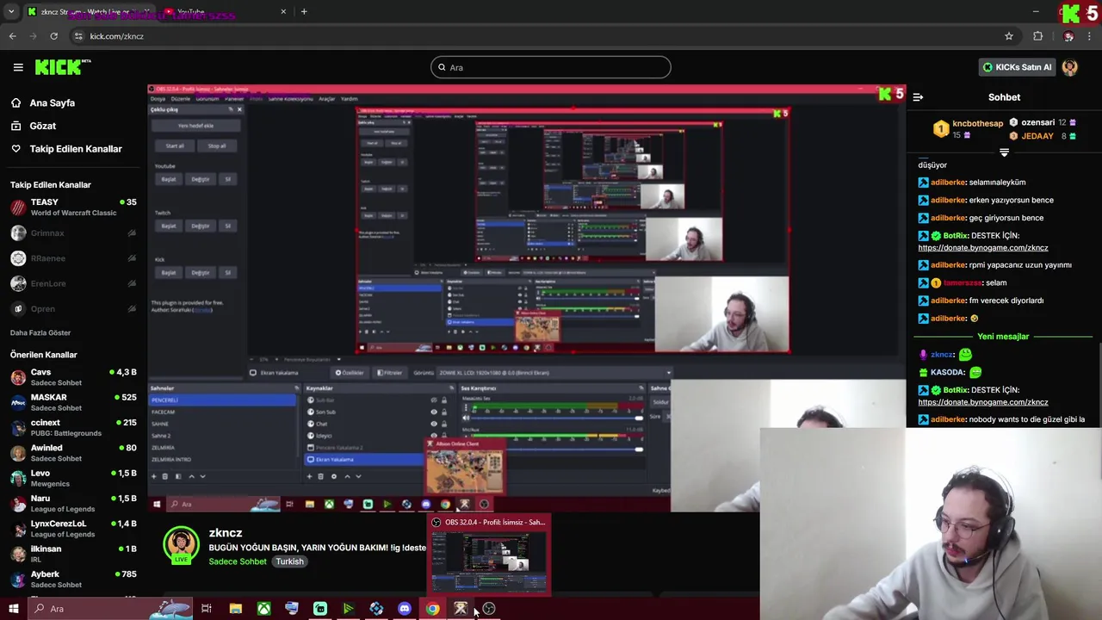Image resolution: width=1102 pixels, height=620 pixels.
Task: Click the Turkish language tag
Action: tap(289, 561)
